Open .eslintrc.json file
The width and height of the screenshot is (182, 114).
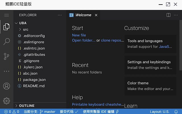40,48
